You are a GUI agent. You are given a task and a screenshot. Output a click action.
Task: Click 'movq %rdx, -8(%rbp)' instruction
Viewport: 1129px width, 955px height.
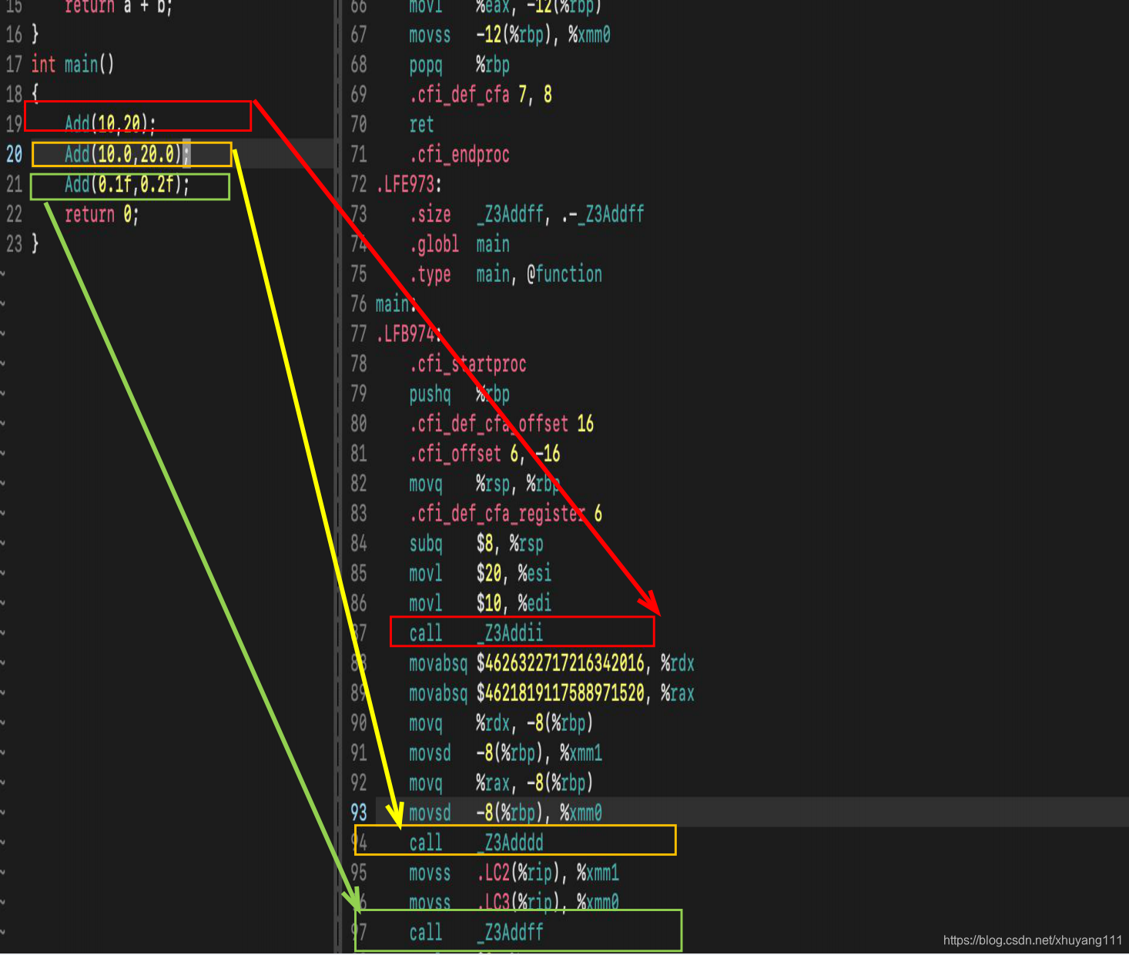coord(501,723)
